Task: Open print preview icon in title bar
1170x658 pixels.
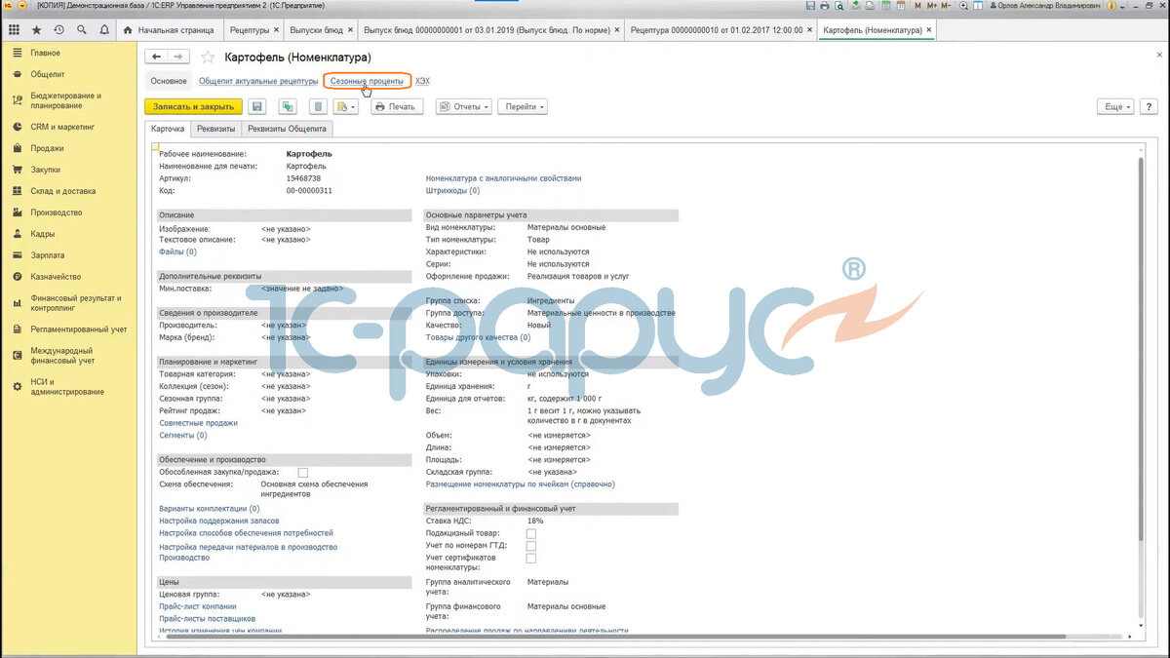Action: point(839,6)
